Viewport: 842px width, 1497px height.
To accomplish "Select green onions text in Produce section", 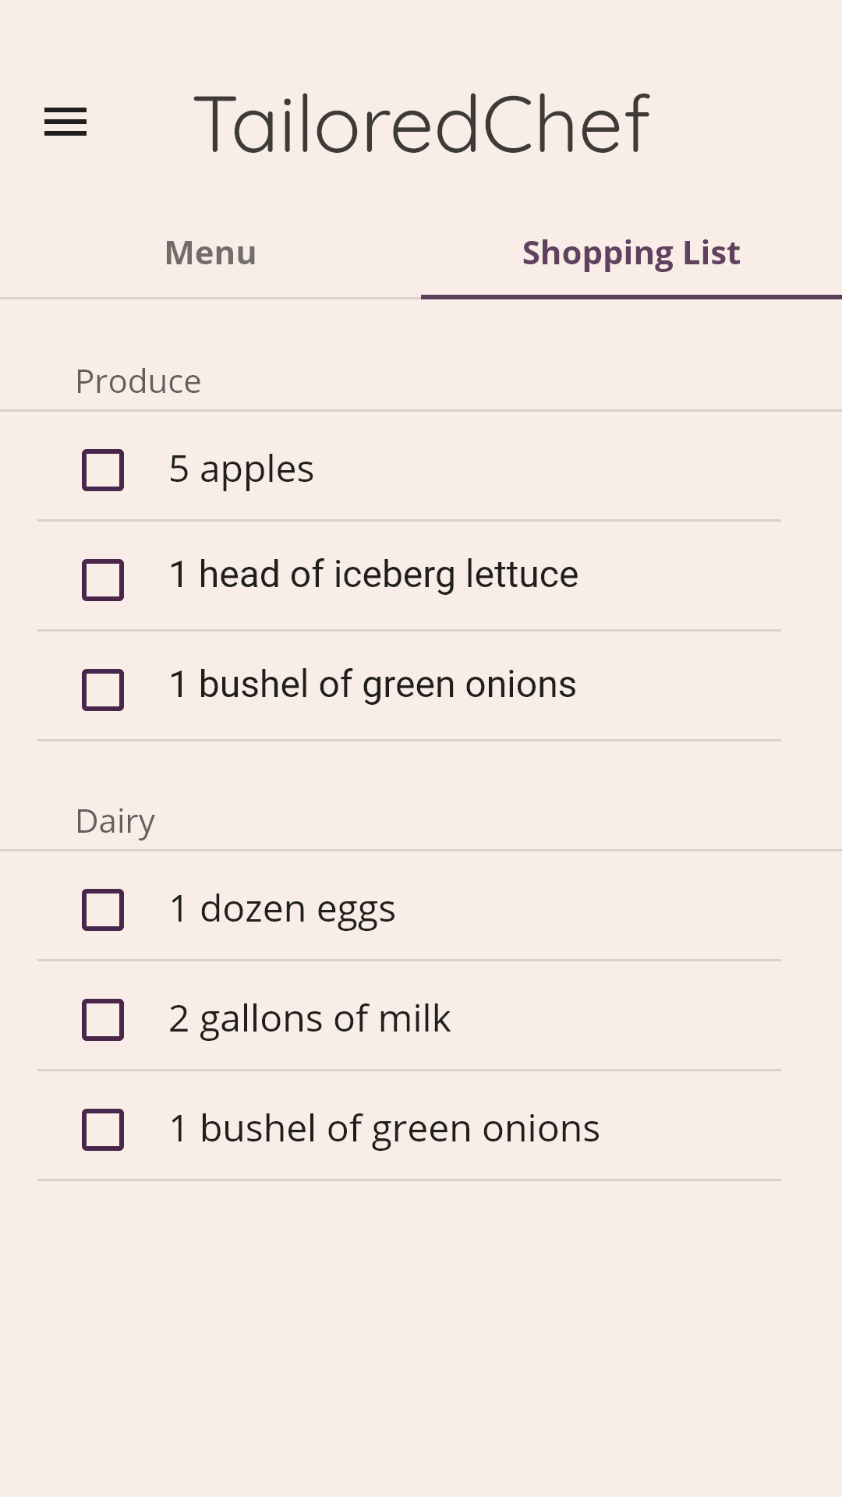I will pos(373,685).
